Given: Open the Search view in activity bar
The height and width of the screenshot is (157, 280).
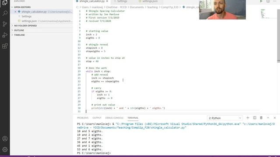Looking at the screenshot, I should coord(5,13).
